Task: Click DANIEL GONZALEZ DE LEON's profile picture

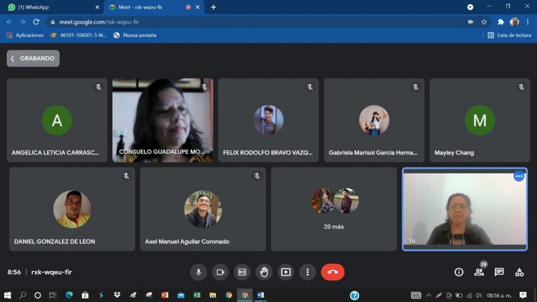Action: tap(72, 209)
